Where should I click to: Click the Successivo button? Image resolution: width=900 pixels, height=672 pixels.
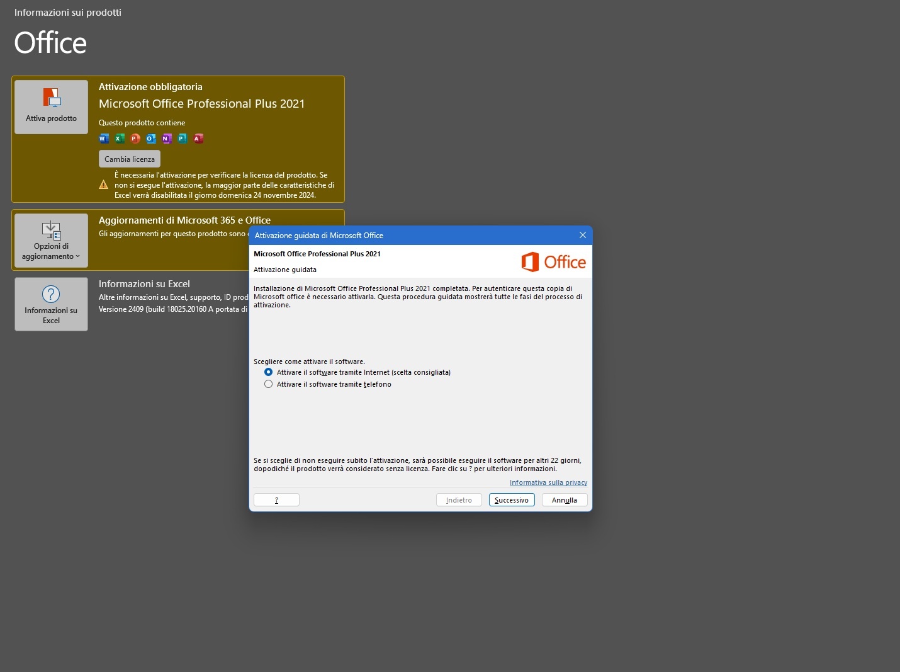click(512, 500)
